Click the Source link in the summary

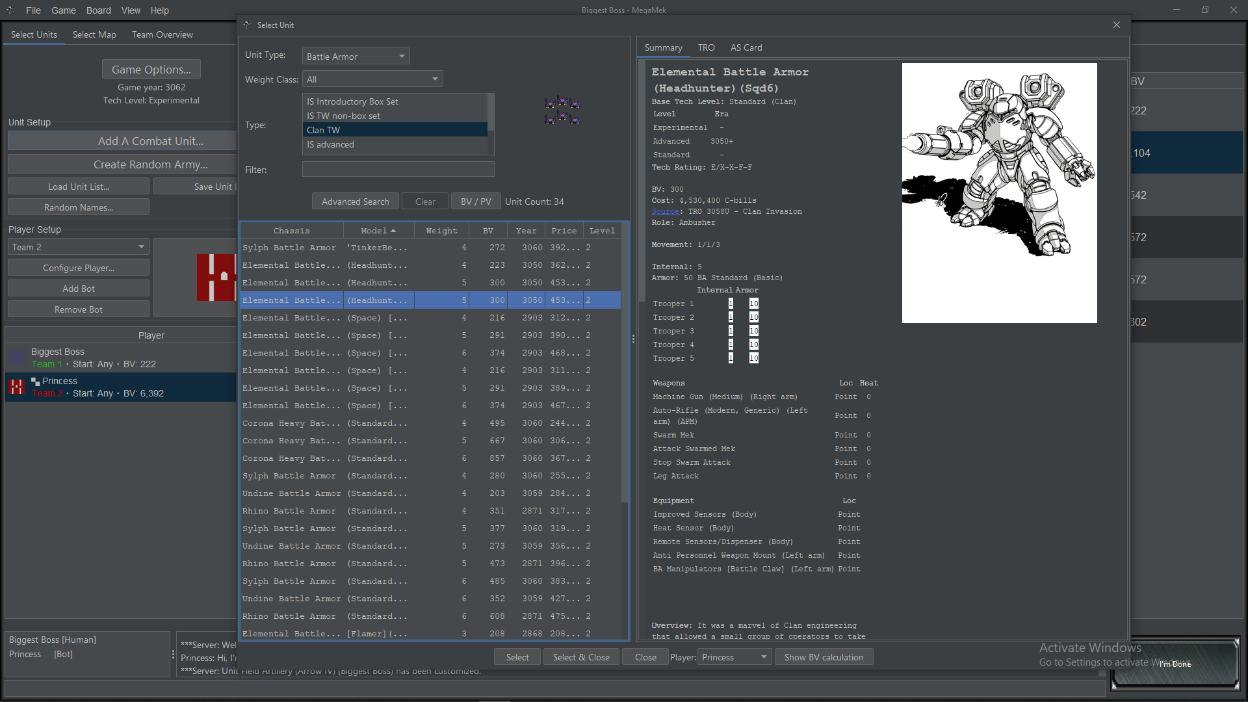coord(664,211)
